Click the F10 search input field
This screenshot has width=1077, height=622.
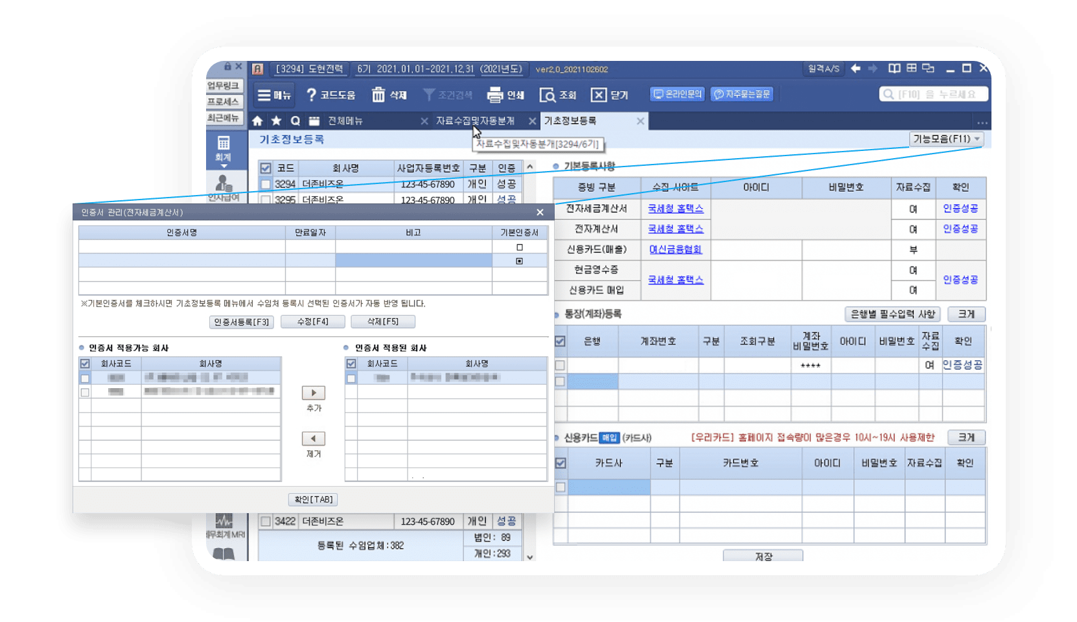coord(935,95)
